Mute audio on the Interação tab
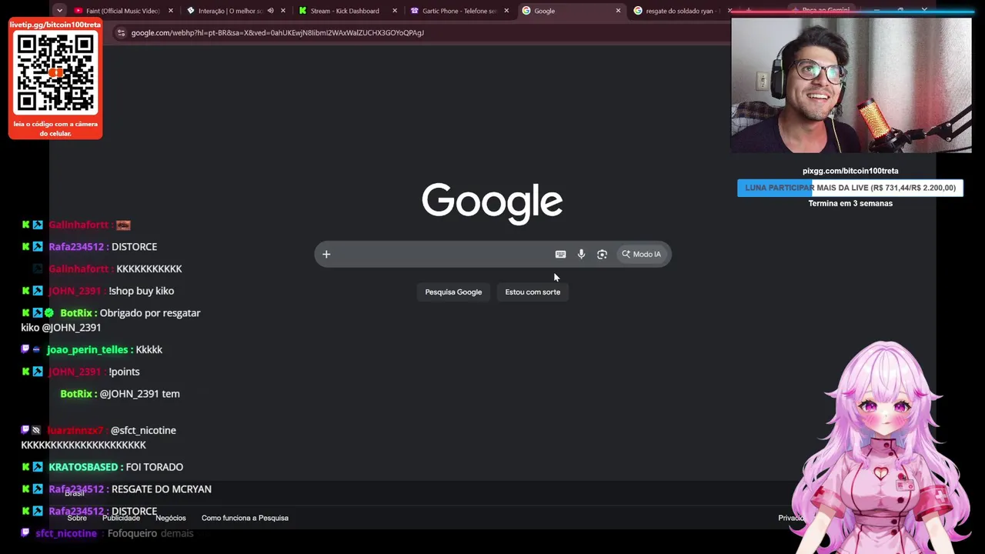This screenshot has height=554, width=985. (x=270, y=11)
